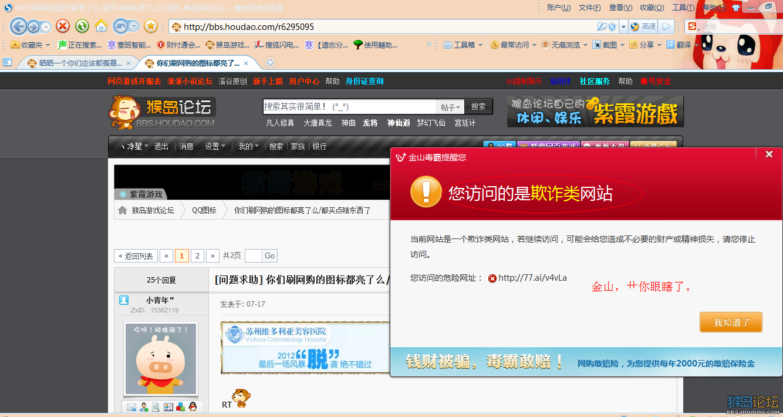This screenshot has height=417, width=783.
Task: Click the 我知道了 button in warning dialog
Action: point(731,322)
